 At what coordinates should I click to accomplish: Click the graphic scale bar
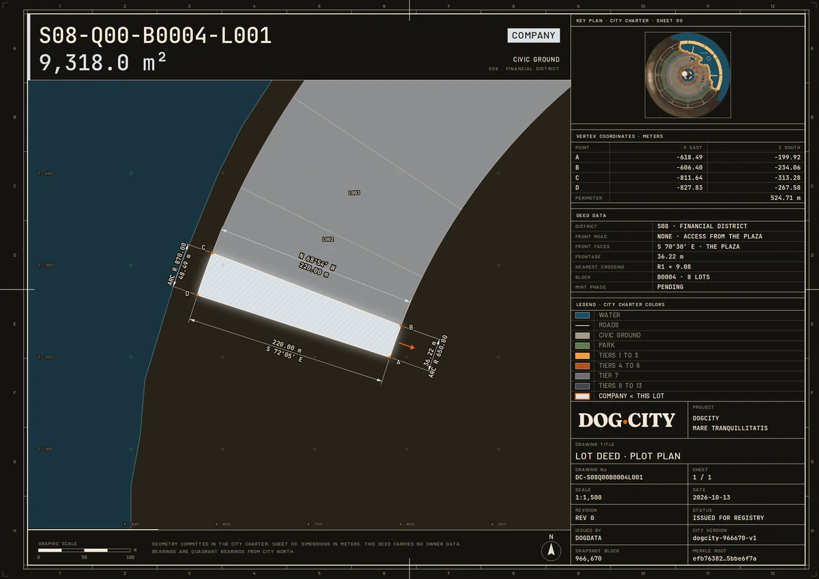tap(84, 550)
